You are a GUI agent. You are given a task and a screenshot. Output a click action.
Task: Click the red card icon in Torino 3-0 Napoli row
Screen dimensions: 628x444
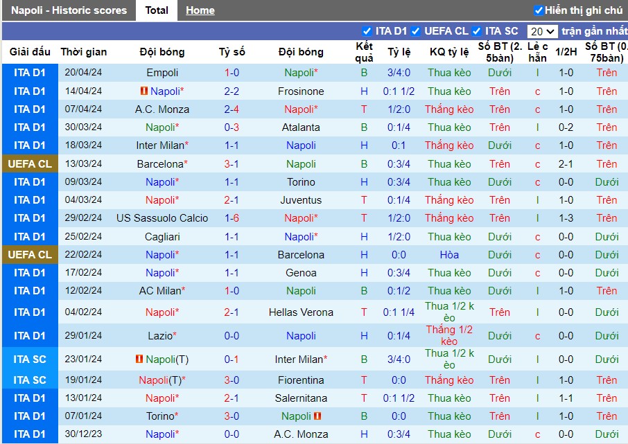click(x=317, y=416)
